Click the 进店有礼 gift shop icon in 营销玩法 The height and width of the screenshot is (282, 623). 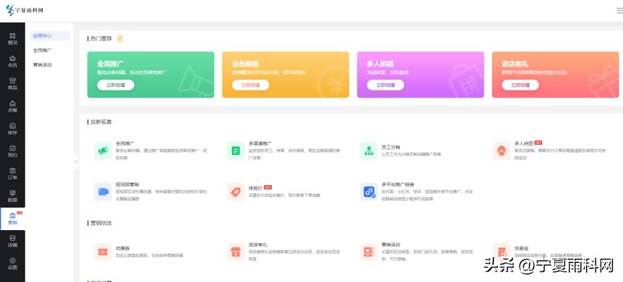click(235, 252)
